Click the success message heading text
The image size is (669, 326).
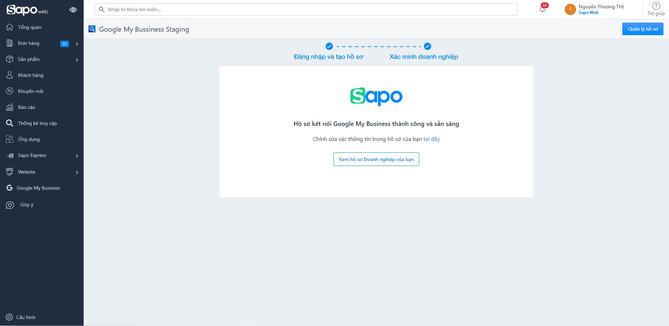pos(376,124)
